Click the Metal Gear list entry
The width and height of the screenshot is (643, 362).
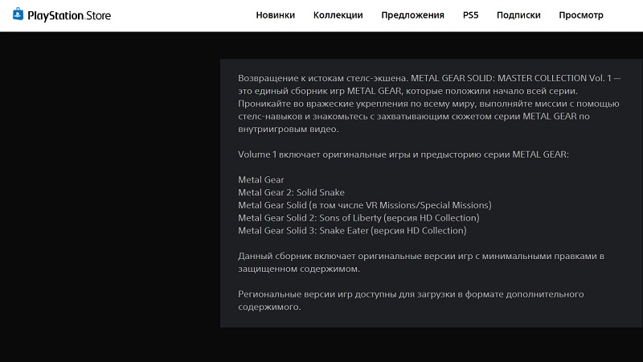(x=261, y=179)
